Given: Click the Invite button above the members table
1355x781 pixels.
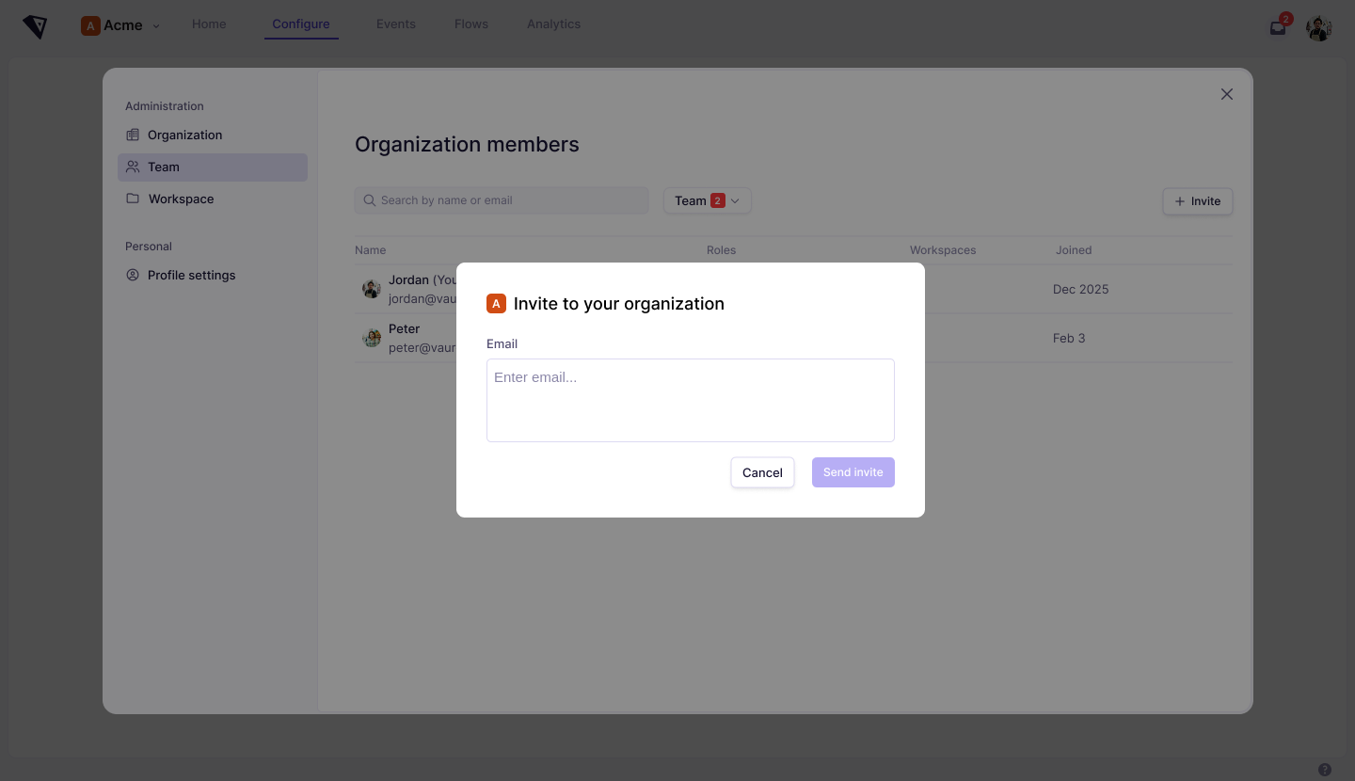Looking at the screenshot, I should pos(1198,201).
